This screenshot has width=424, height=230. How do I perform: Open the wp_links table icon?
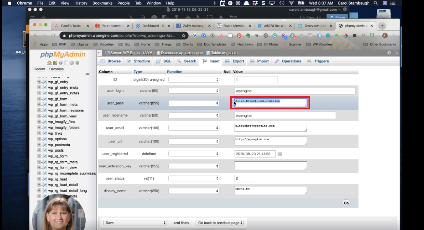point(45,133)
